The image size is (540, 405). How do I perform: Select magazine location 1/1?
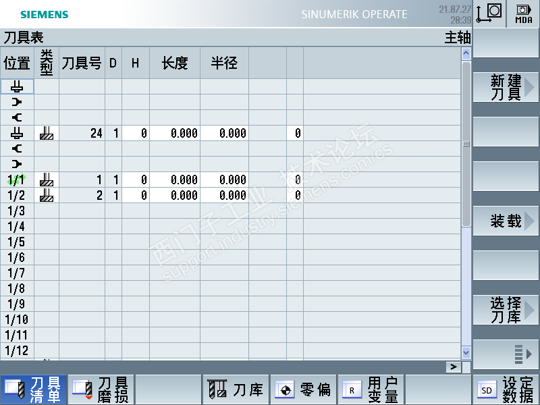pos(17,180)
